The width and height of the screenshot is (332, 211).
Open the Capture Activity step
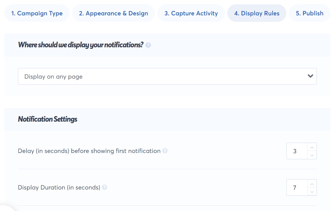click(191, 13)
